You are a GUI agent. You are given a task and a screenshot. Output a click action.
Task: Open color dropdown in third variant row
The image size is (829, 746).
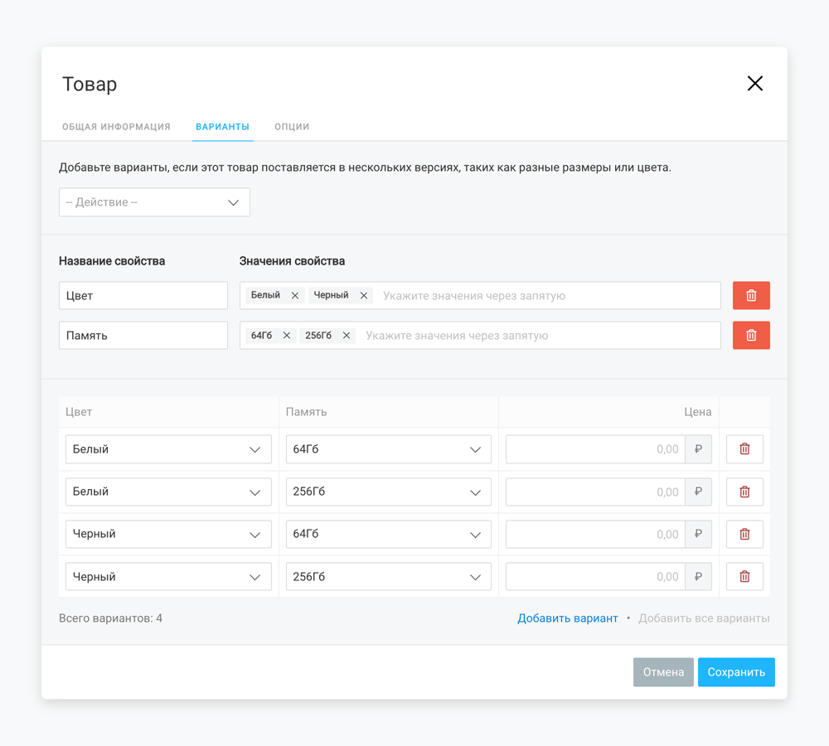pyautogui.click(x=168, y=535)
